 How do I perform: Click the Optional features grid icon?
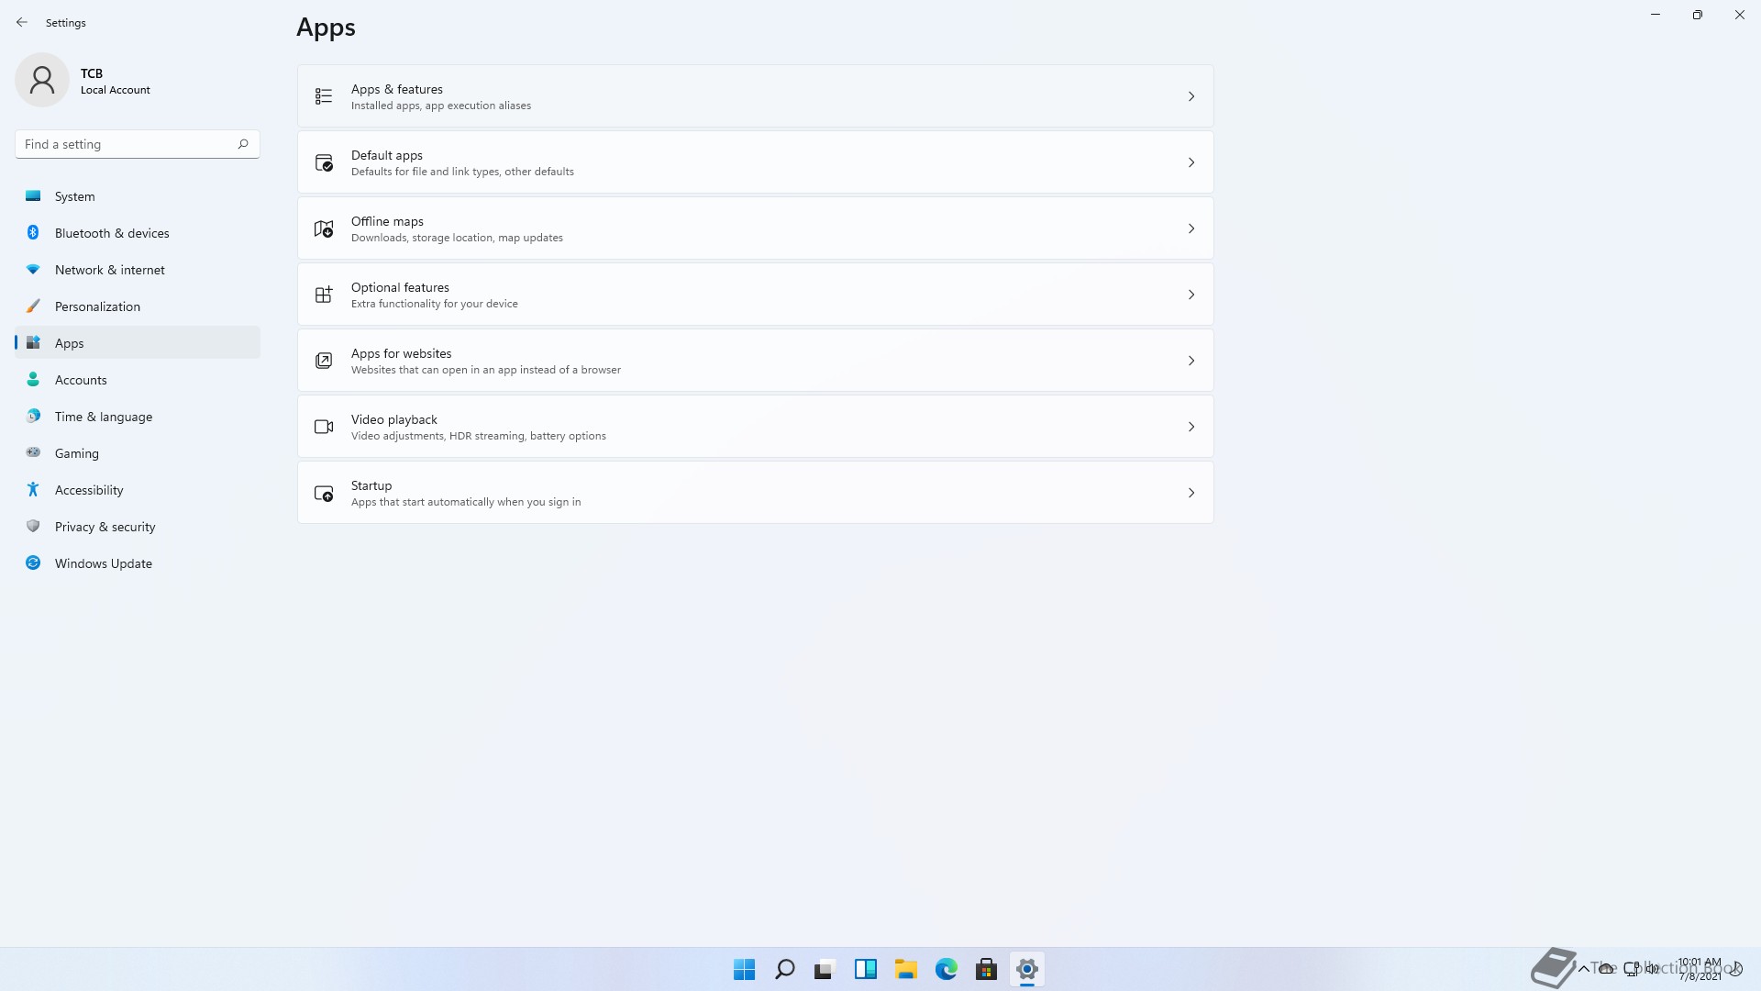point(324,295)
